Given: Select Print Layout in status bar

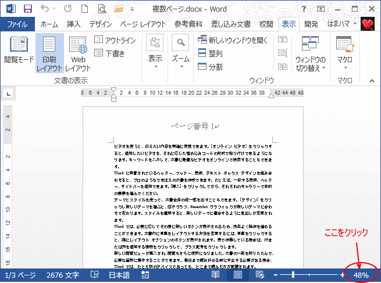Looking at the screenshot, I should coord(238,275).
